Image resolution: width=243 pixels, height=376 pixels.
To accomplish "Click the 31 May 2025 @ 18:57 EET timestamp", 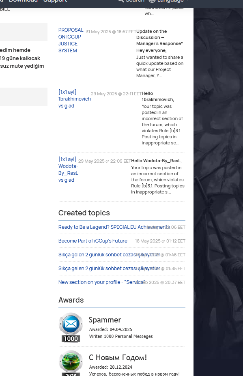I will click(111, 32).
